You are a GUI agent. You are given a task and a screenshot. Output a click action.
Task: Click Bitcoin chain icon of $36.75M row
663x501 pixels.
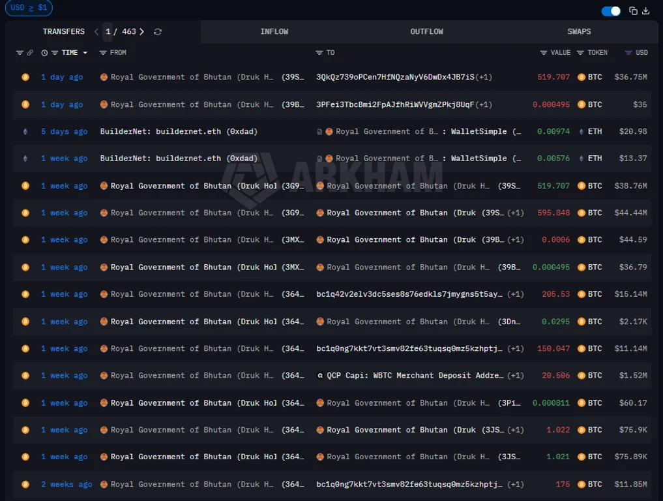tap(25, 77)
